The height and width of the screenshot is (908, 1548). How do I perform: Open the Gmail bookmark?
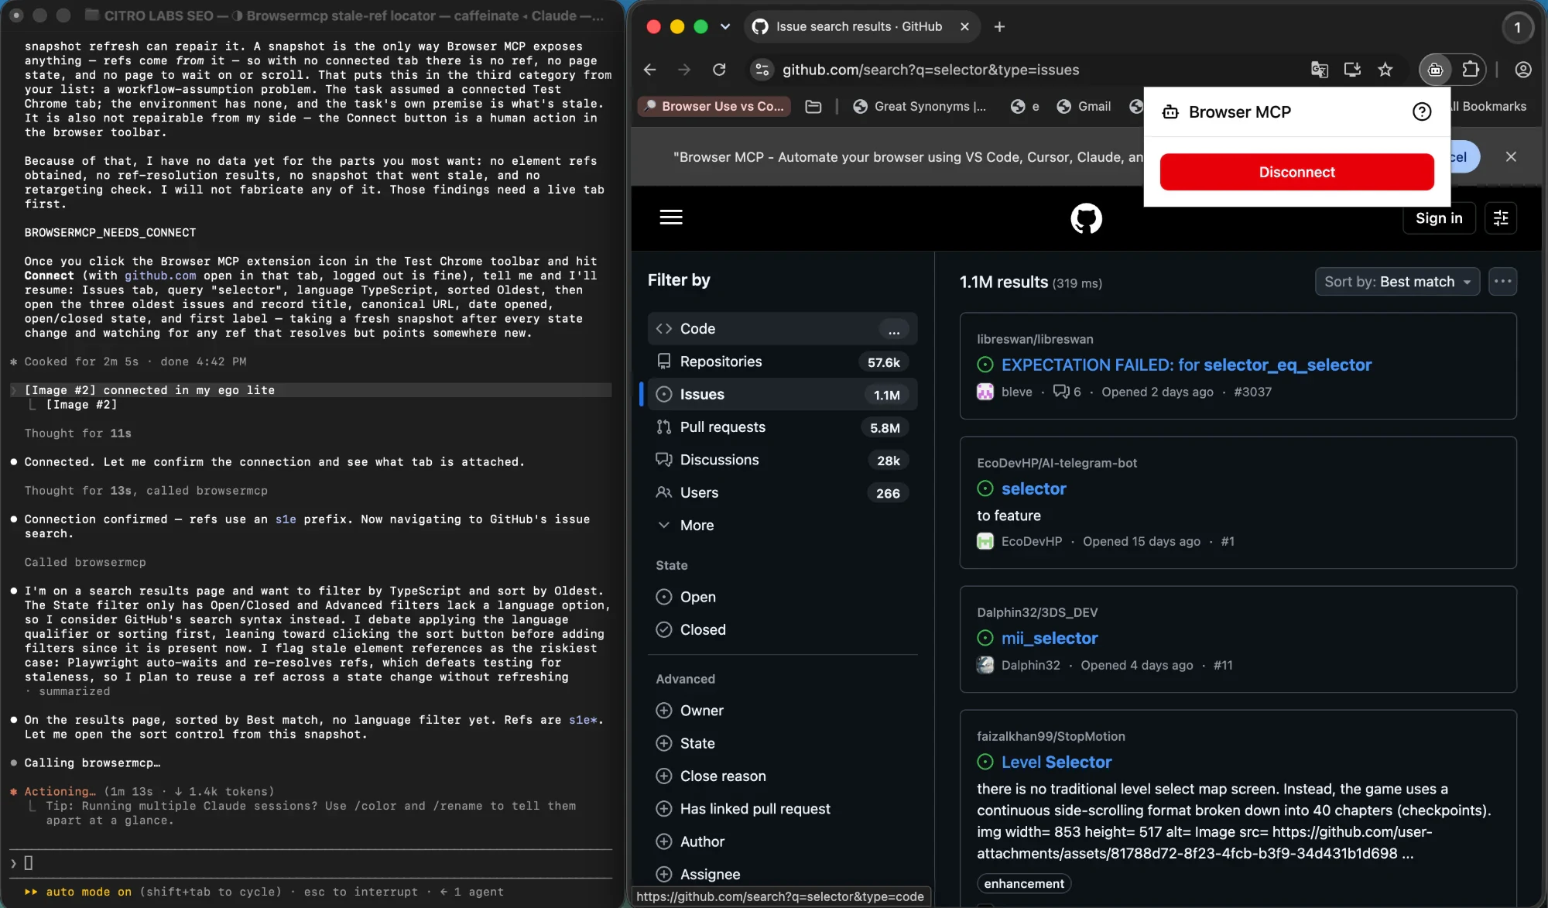(1084, 107)
